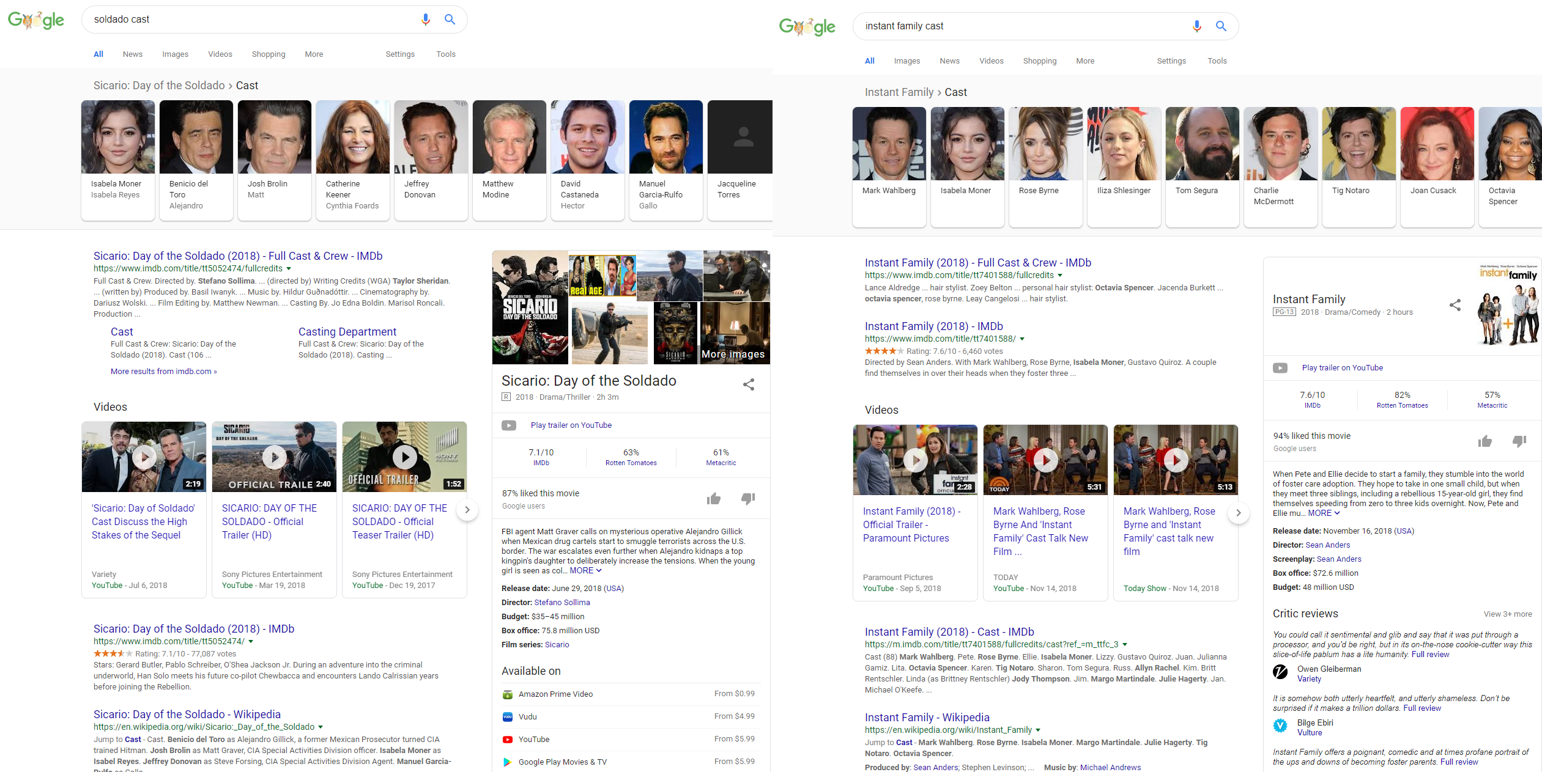This screenshot has width=1542, height=772.
Task: Play the 'Cast Discuss the High Stakes' video
Action: click(144, 457)
